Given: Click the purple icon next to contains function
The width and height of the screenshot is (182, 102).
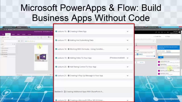Looking at the screenshot, I should [x=159, y=62].
